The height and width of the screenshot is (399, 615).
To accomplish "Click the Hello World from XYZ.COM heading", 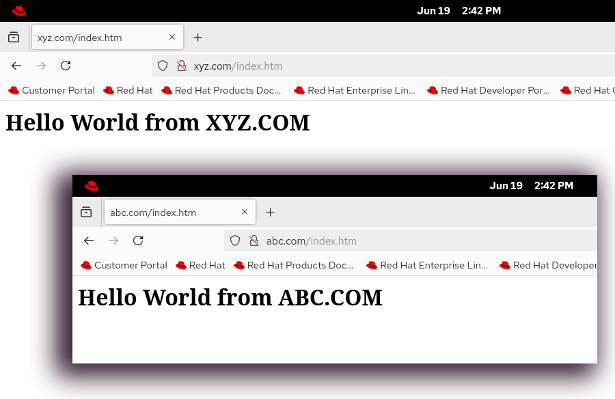I will pos(158,122).
